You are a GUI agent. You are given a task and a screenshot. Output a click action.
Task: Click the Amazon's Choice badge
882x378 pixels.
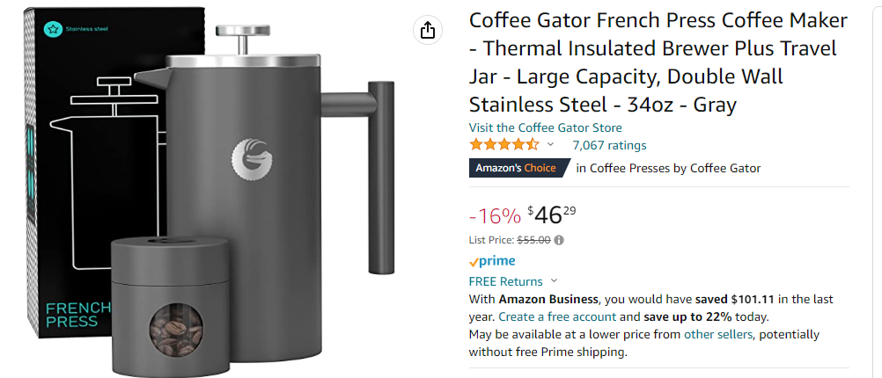coord(516,168)
